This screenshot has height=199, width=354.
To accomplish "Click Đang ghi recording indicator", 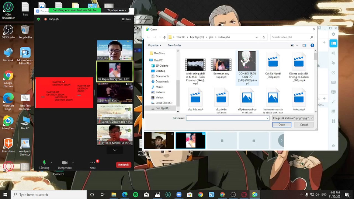I will click(52, 19).
